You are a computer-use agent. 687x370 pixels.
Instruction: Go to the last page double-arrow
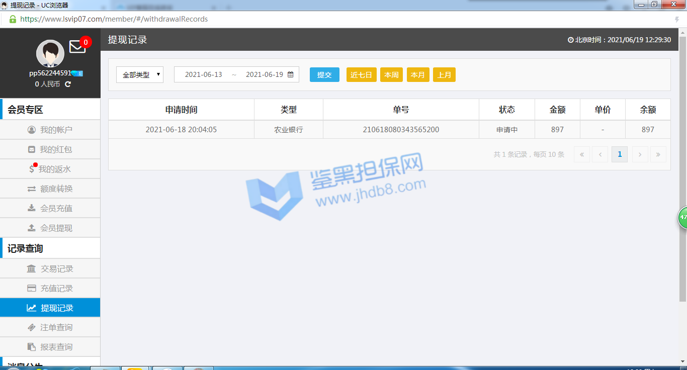point(658,154)
